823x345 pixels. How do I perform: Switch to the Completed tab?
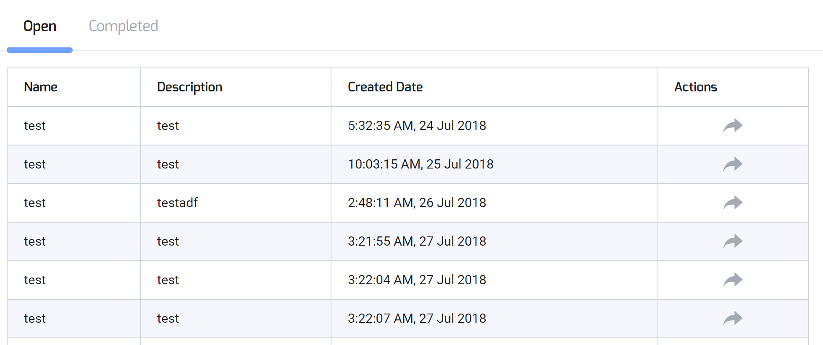[x=123, y=26]
